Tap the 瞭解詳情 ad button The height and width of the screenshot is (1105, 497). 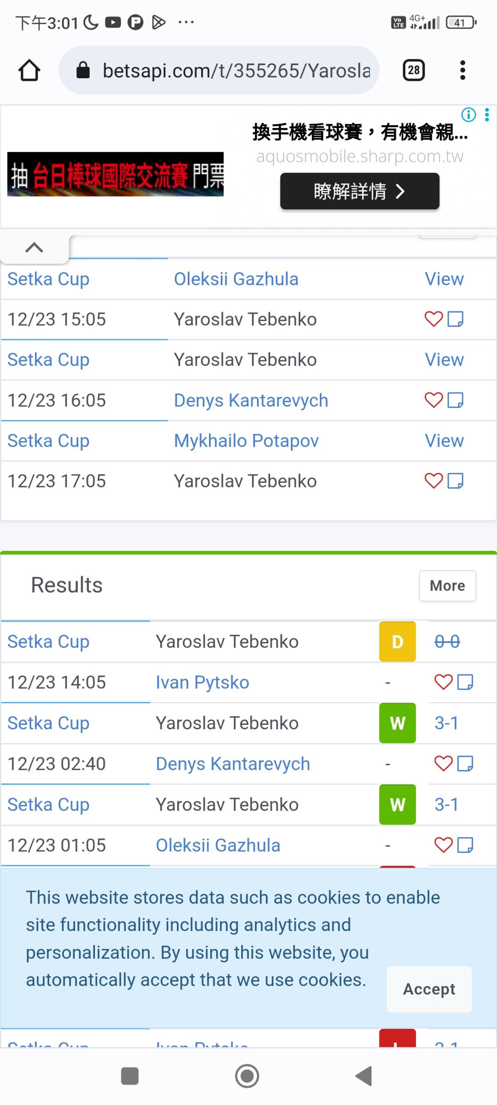359,191
